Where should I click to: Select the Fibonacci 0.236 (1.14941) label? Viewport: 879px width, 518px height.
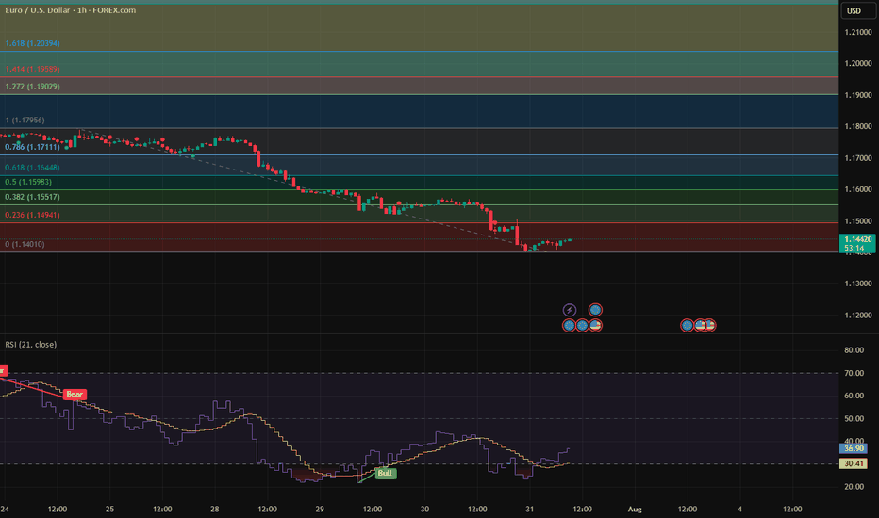(x=32, y=215)
